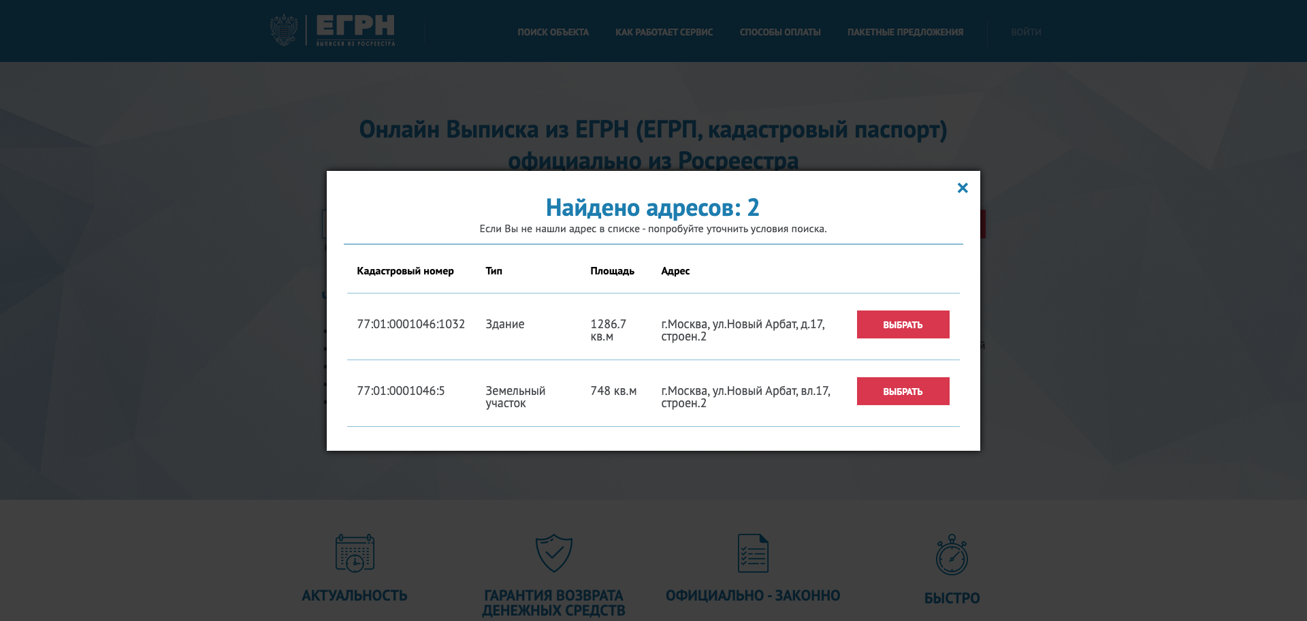Close the found addresses dialog
Screen dimensions: 1307x621
pyautogui.click(x=963, y=188)
